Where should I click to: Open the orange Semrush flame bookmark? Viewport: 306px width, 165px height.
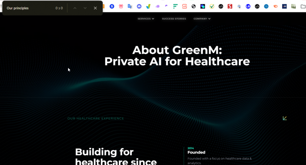point(275,6)
